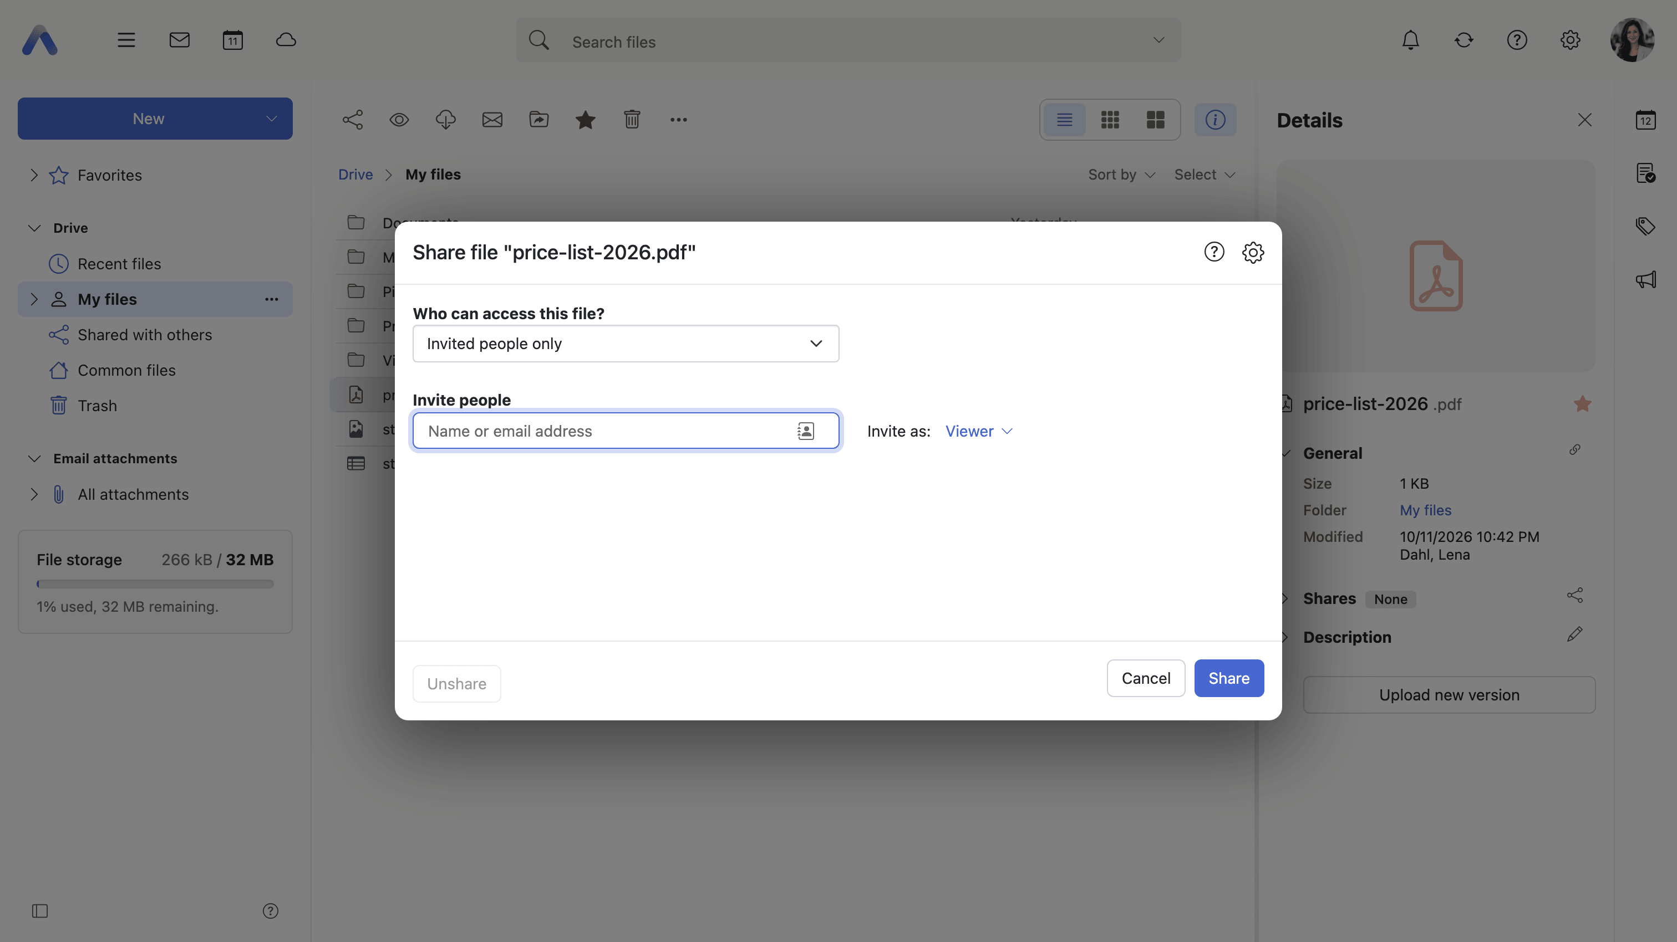
Task: Click the Drive breadcrumb link
Action: pos(355,175)
